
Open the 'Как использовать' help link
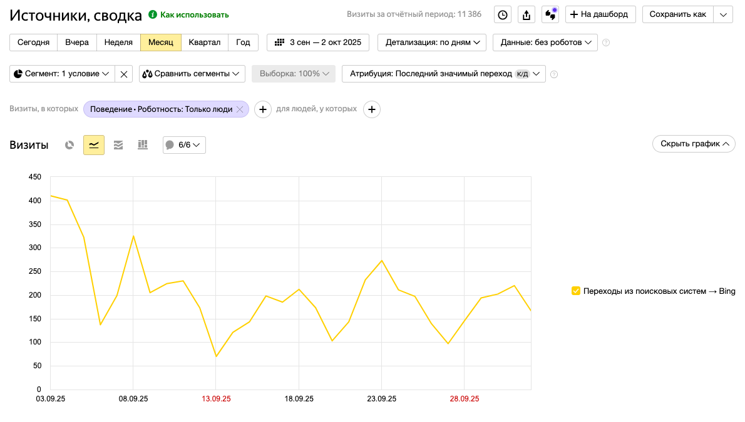194,14
